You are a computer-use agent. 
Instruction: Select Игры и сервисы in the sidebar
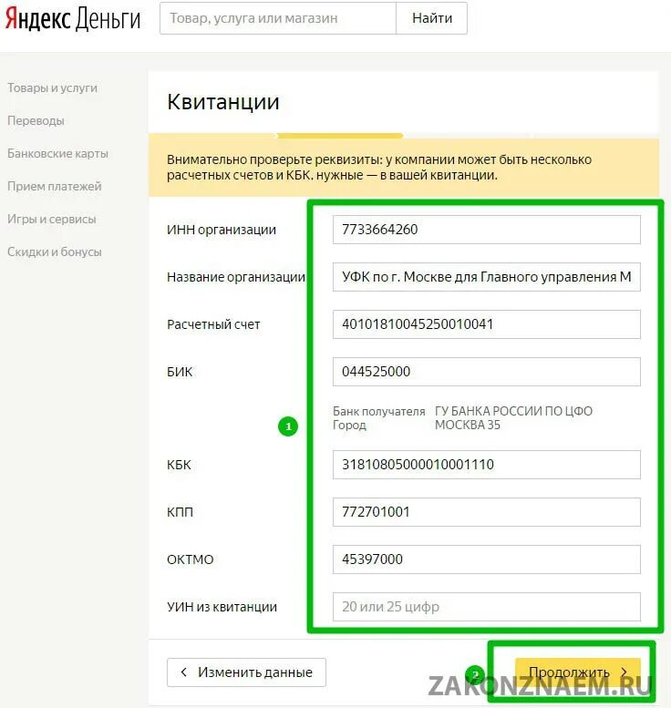[x=52, y=219]
